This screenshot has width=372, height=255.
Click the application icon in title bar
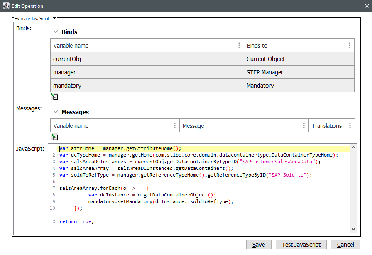point(7,6)
